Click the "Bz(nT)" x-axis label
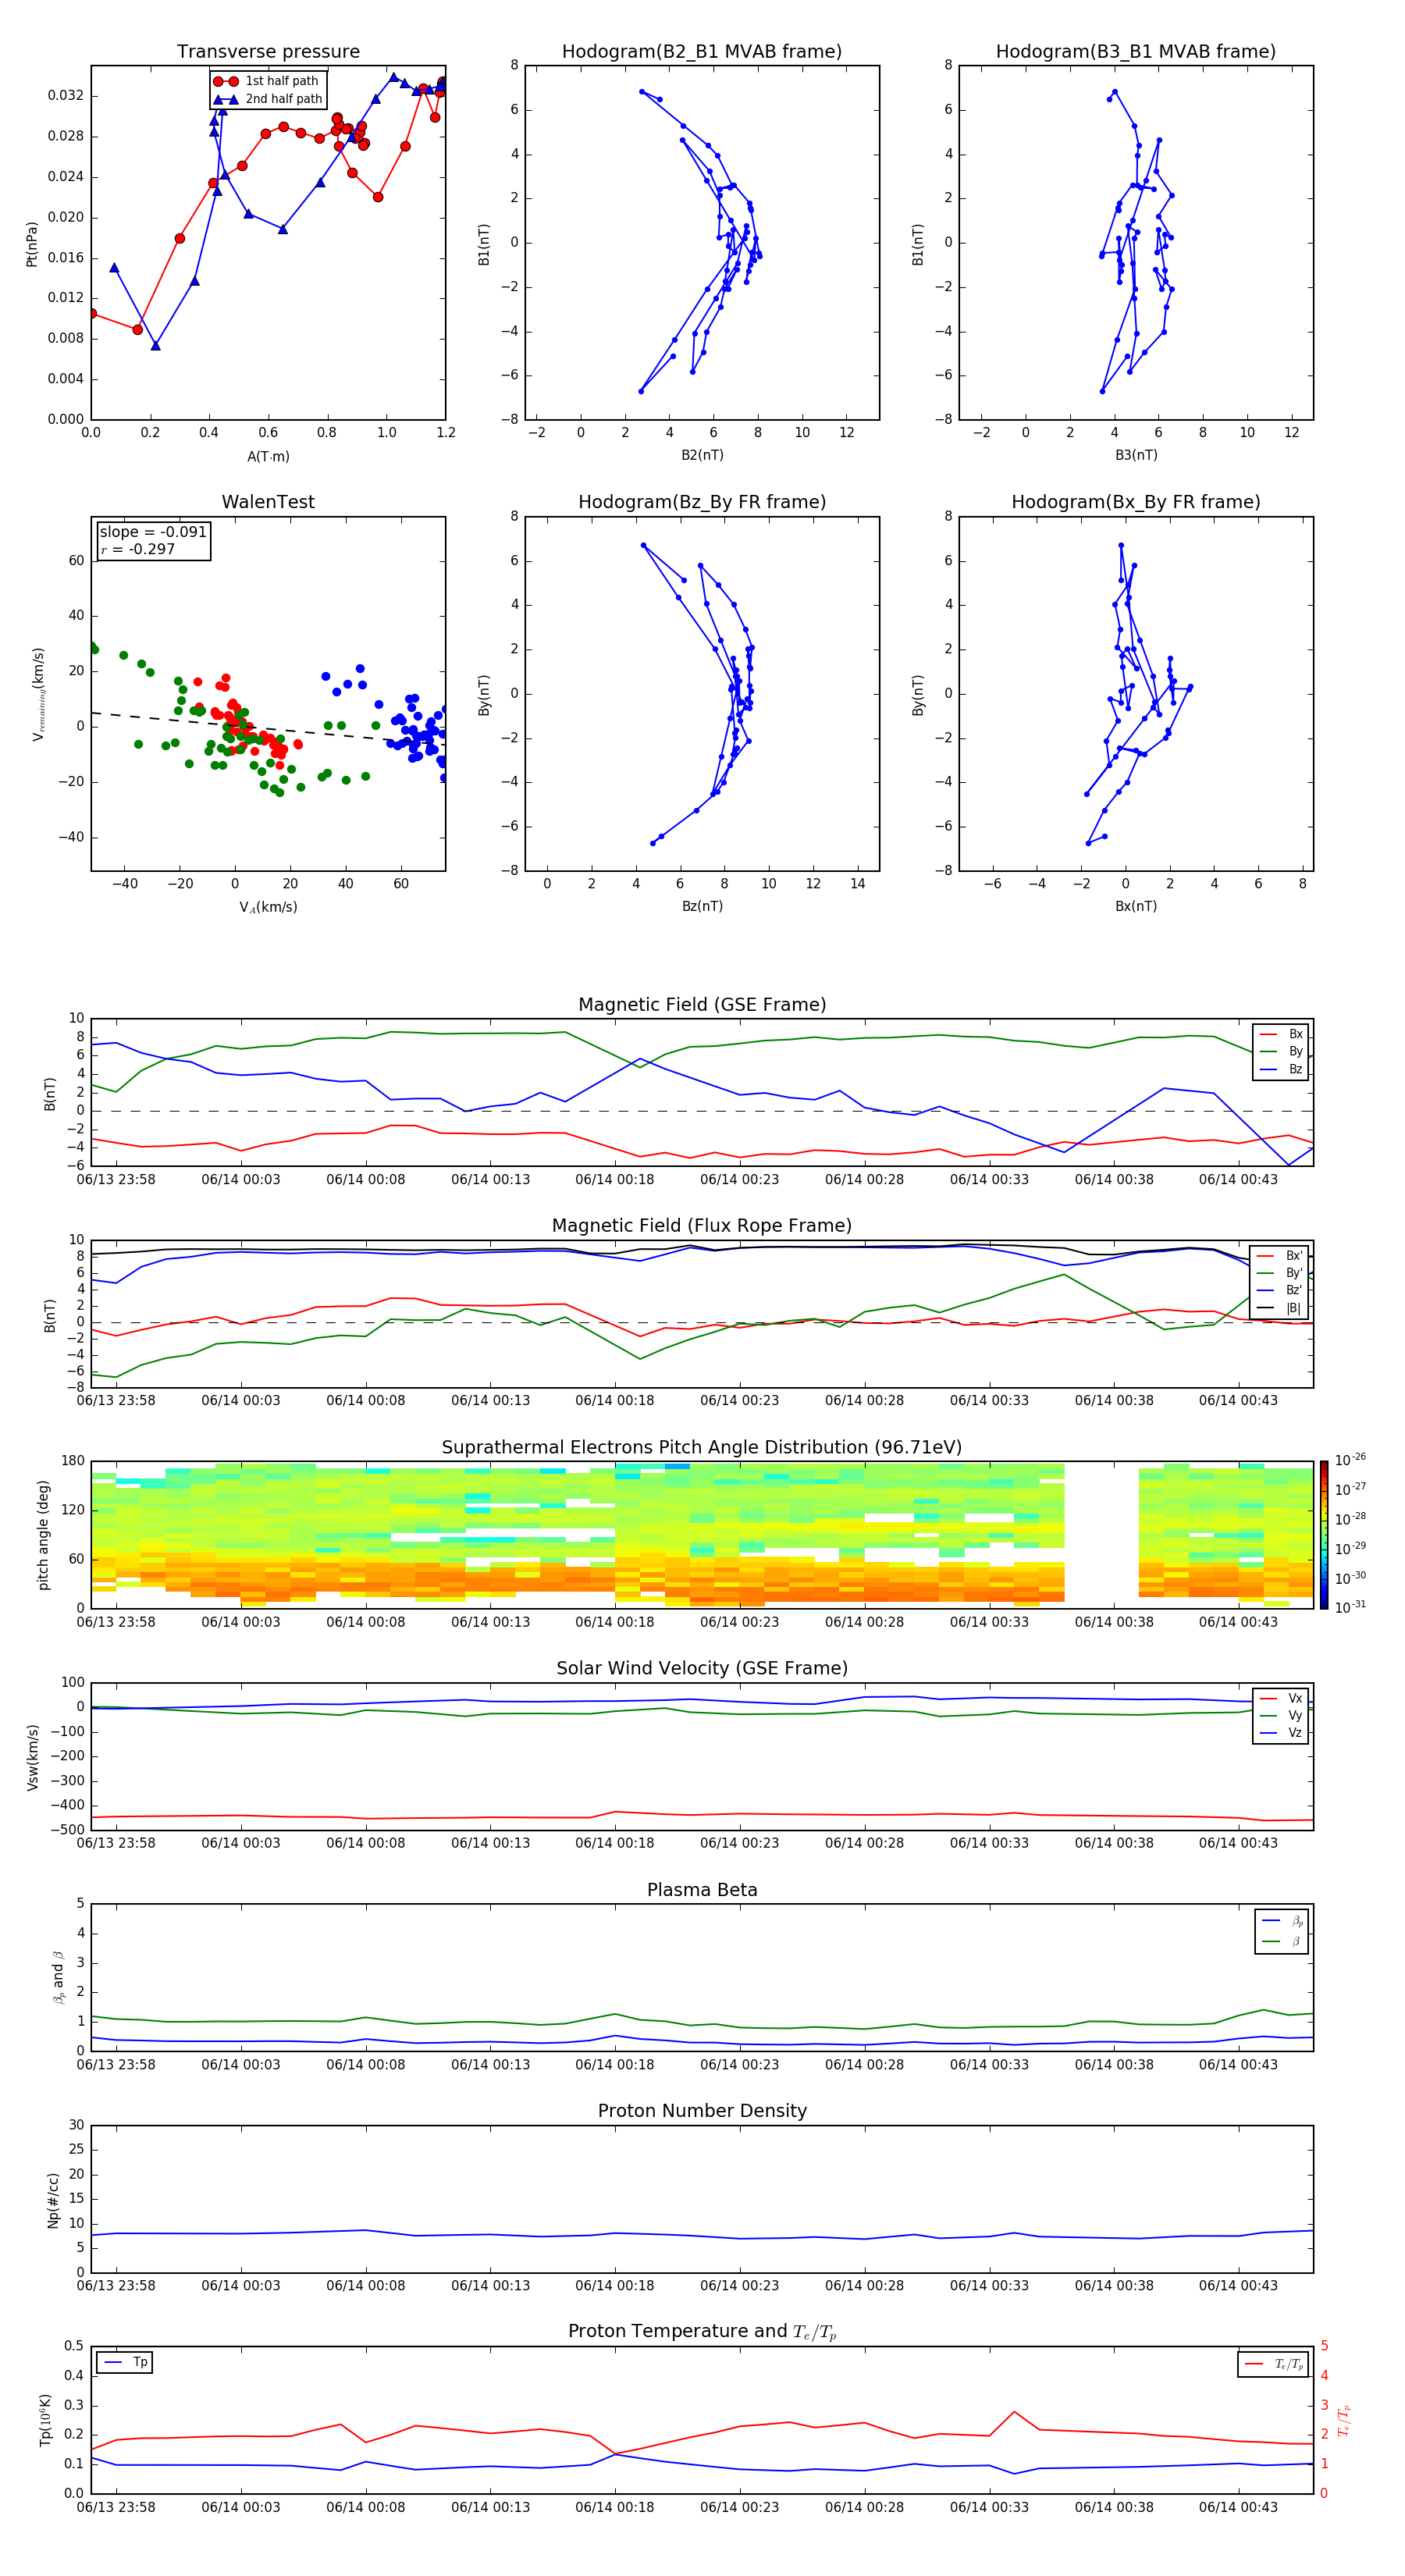 [702, 906]
